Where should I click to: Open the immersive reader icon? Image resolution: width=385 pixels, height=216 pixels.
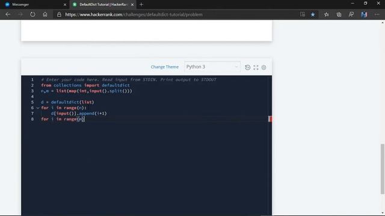pos(303,14)
